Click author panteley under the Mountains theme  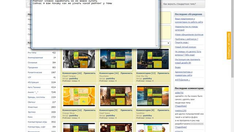pyautogui.click(x=110, y=78)
